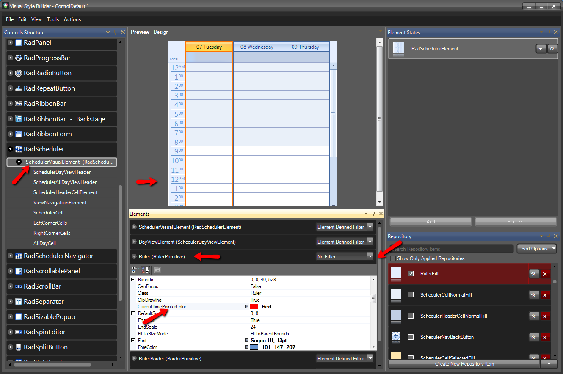Viewport: 563px width, 374px height.
Task: Edit the SchedulerCellNormalFill repository item
Action: [534, 295]
